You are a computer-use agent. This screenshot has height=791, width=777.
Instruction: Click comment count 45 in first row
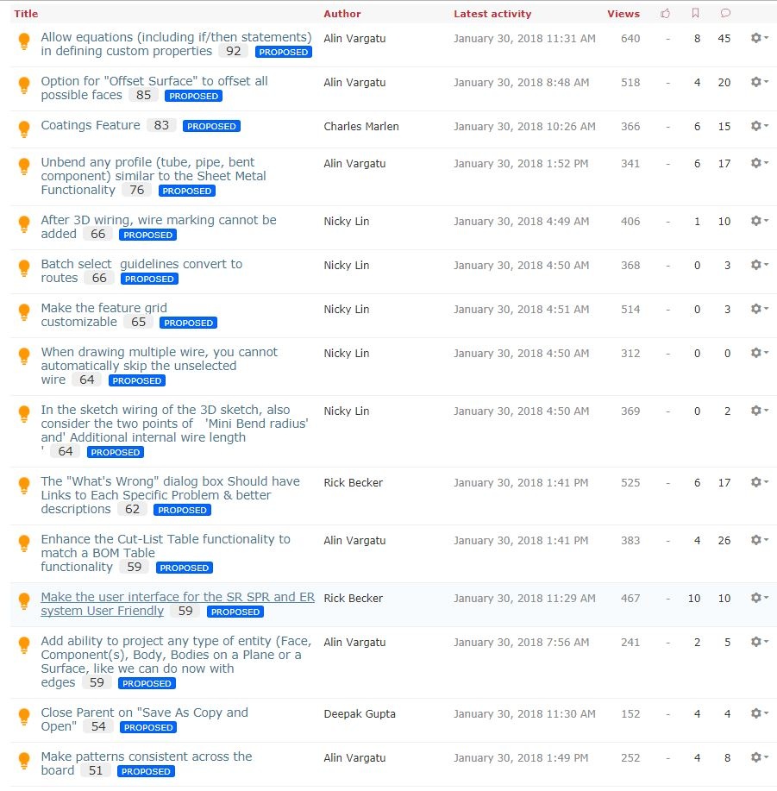[724, 38]
